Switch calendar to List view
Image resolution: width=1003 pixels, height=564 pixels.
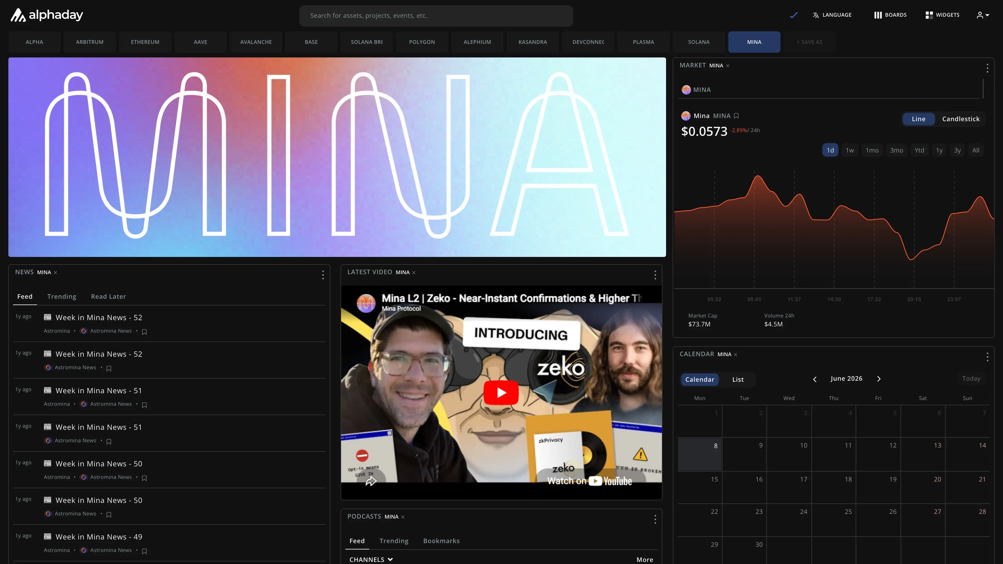coord(738,379)
